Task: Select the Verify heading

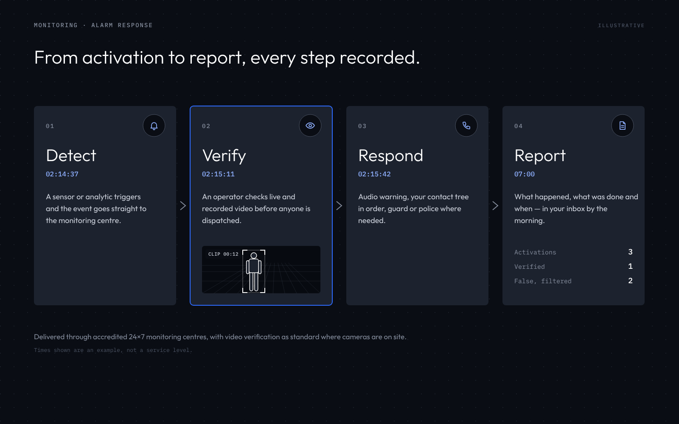Action: [224, 156]
